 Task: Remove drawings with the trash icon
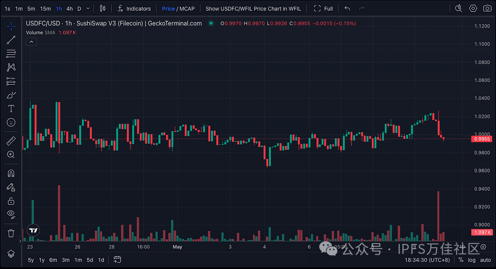pyautogui.click(x=11, y=234)
